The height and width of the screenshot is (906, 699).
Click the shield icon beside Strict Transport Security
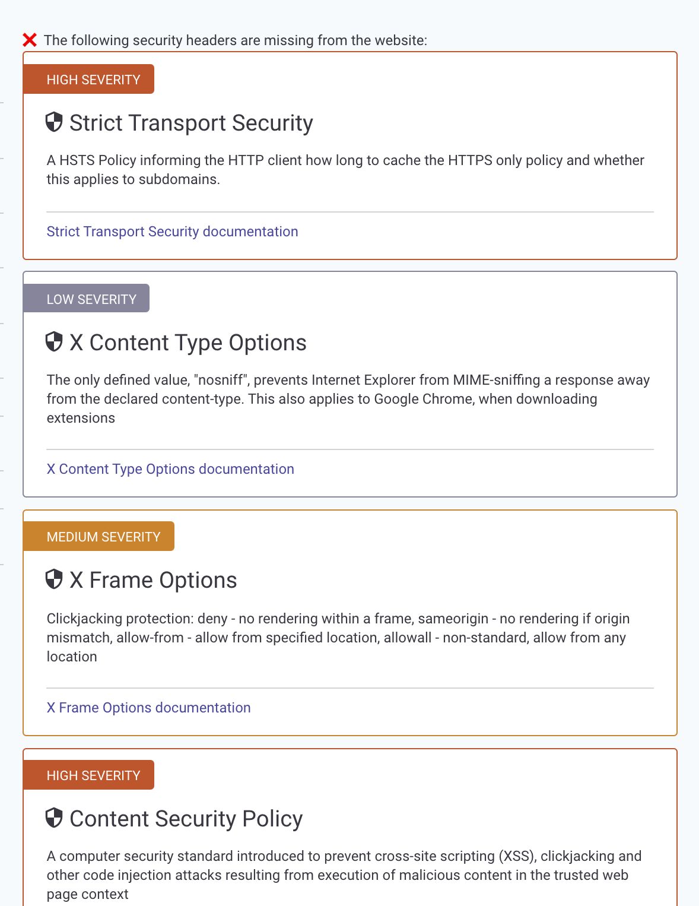click(55, 123)
